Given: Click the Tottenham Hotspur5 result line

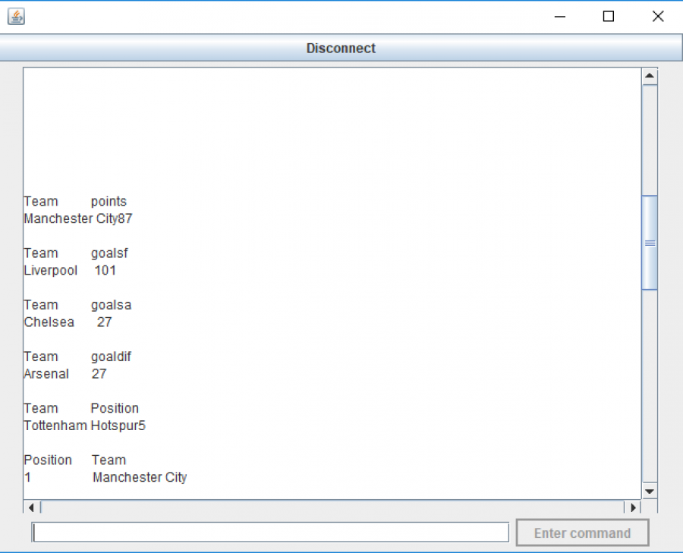Looking at the screenshot, I should pyautogui.click(x=84, y=426).
